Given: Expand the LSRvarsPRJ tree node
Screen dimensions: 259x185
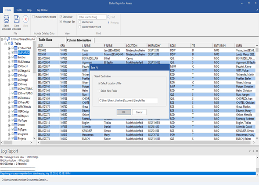Looking at the screenshot, I should pos(9,103).
